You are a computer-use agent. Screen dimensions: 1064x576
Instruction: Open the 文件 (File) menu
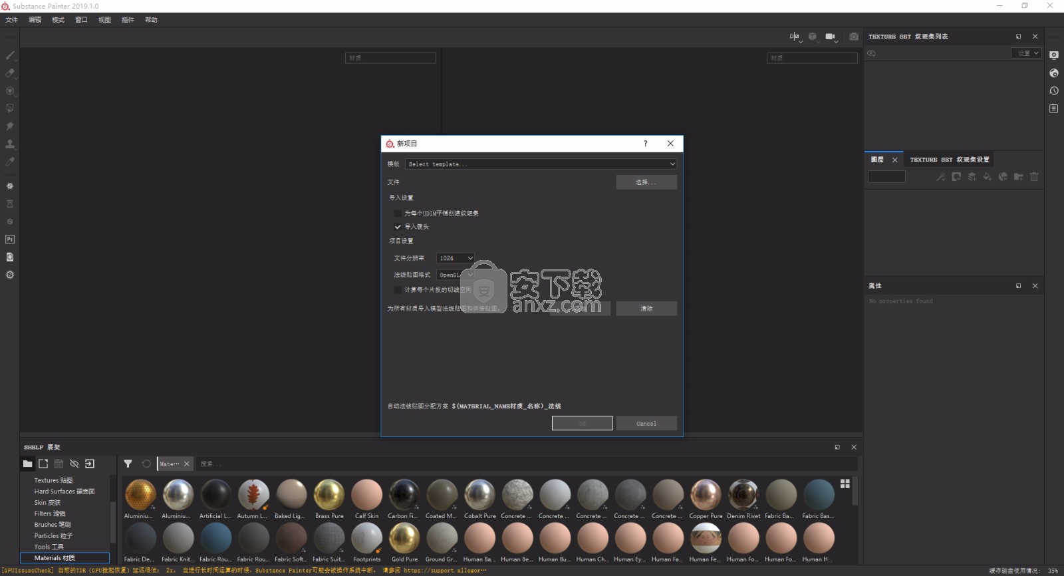pyautogui.click(x=12, y=20)
